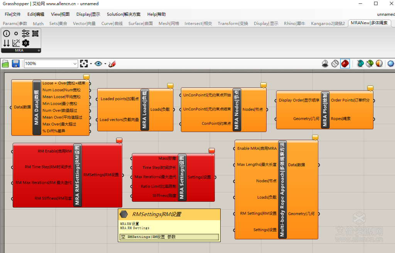
Task: Switch to the Vector|向量 tab
Action: tap(84, 23)
